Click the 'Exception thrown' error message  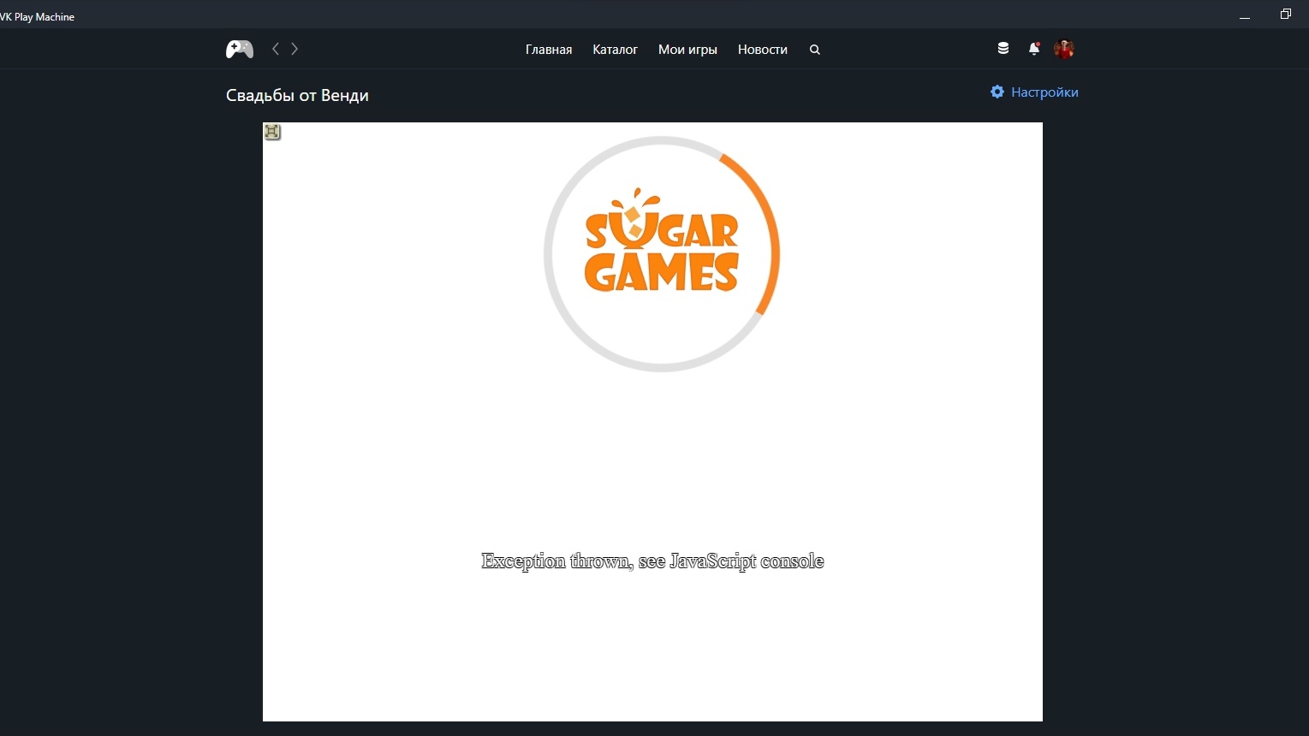(x=652, y=561)
